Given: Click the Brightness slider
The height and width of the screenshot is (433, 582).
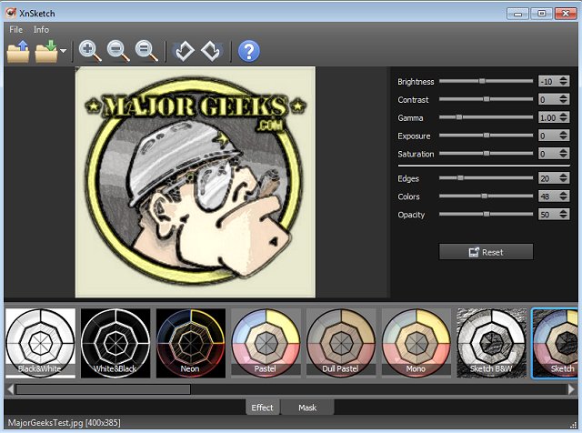Looking at the screenshot, I should [x=486, y=81].
